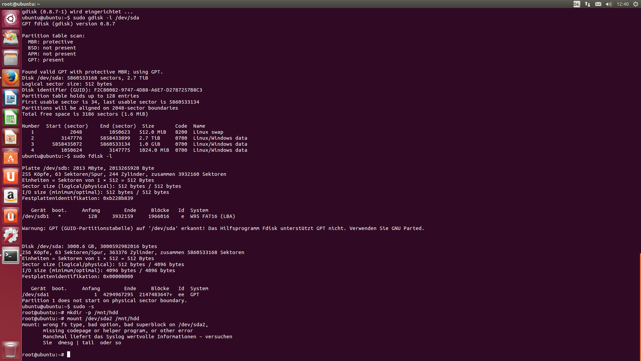
Task: Click the 12:40 clock indicator
Action: click(623, 4)
